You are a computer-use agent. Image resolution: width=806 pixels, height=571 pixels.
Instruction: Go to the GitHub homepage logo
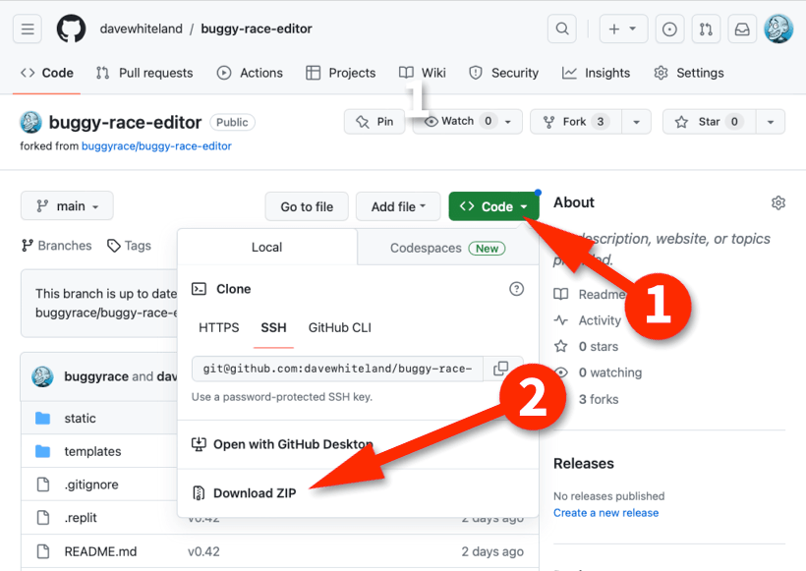[x=71, y=29]
